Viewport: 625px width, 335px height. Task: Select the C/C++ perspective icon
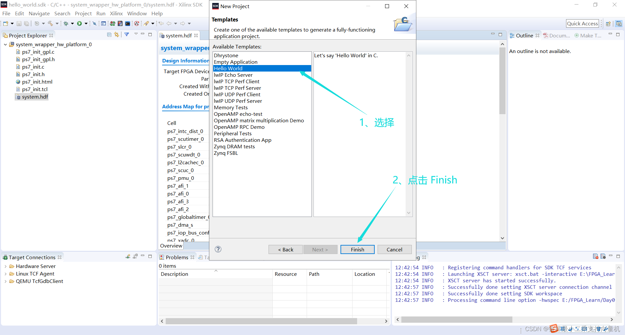(x=619, y=23)
